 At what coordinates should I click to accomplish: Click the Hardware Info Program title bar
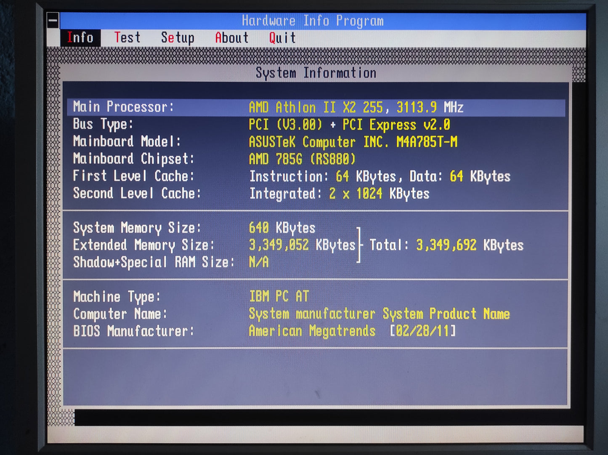(313, 21)
